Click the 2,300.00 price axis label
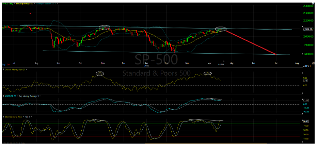 coord(308,13)
